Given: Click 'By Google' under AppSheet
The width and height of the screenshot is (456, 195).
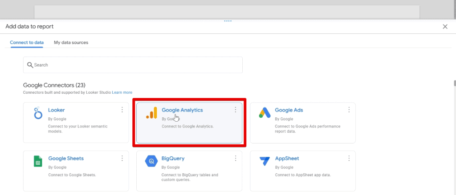Looking at the screenshot, I should click(x=284, y=167).
